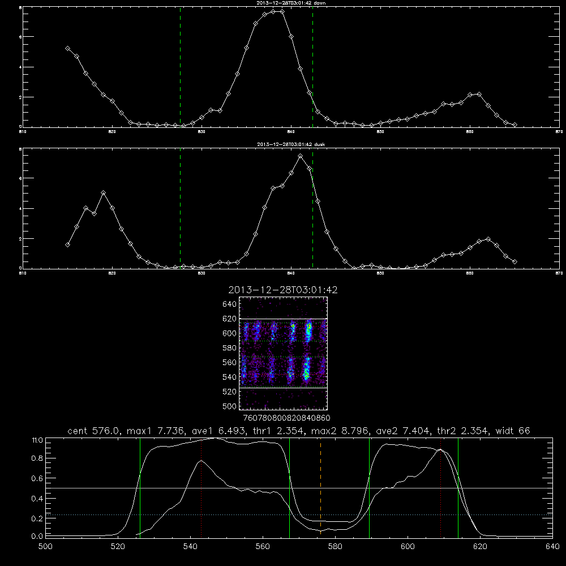The width and height of the screenshot is (566, 566).
Task: Click x-axis label '560' of bottom profile plot
Action: [x=263, y=547]
